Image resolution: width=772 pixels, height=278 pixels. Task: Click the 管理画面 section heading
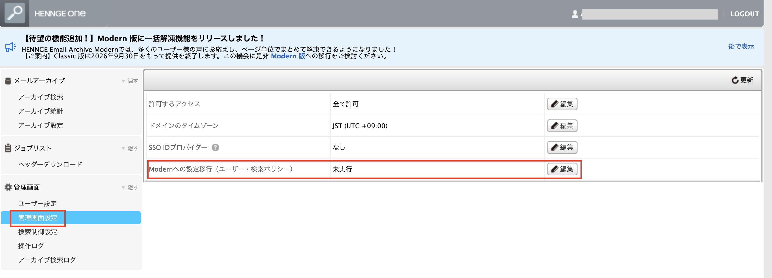pos(27,187)
